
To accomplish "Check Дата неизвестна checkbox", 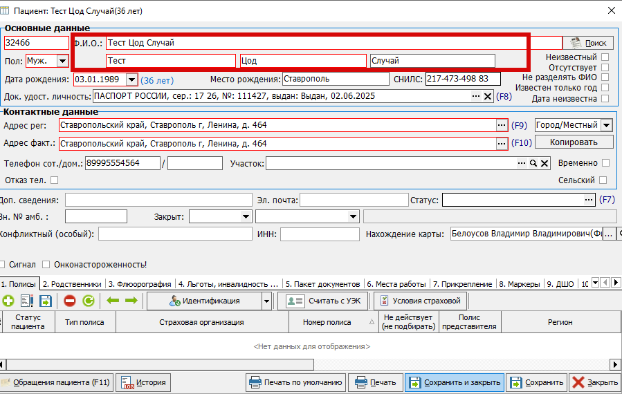I will 605,98.
